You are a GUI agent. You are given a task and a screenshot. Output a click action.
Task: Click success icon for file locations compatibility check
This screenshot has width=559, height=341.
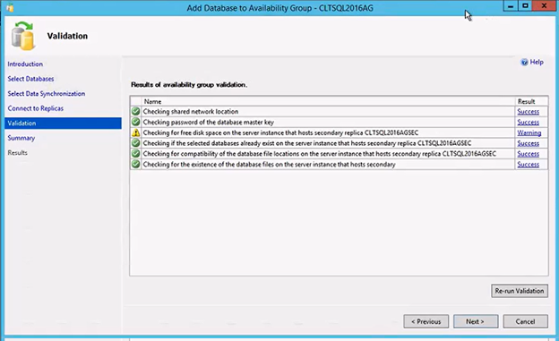pos(135,154)
